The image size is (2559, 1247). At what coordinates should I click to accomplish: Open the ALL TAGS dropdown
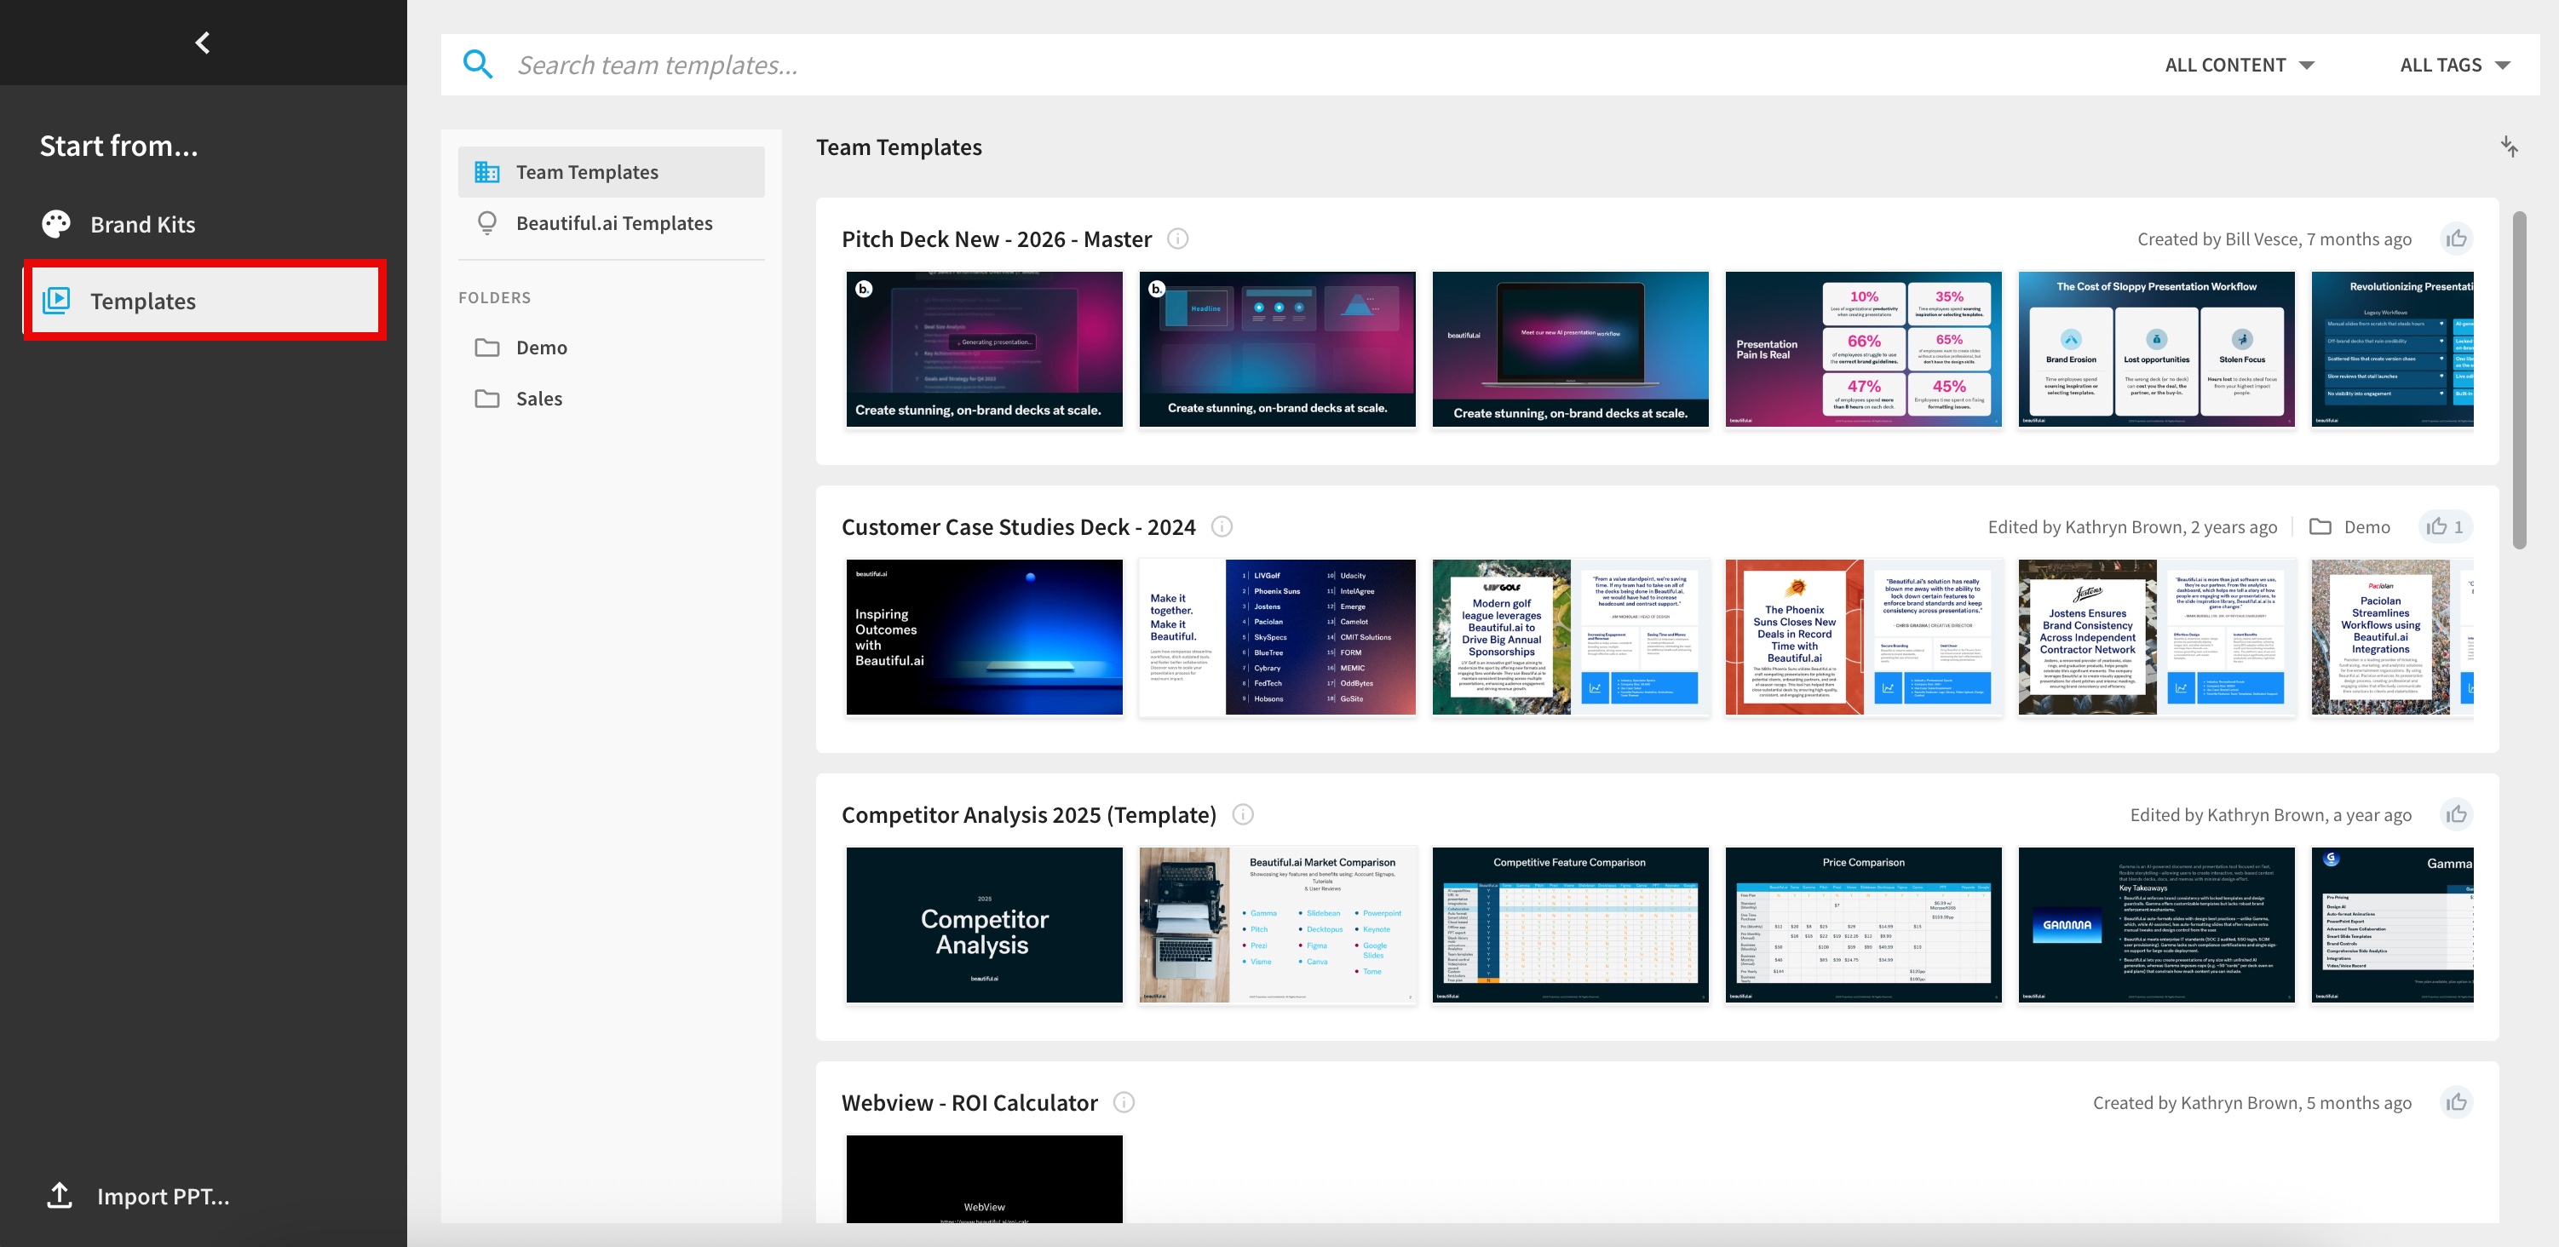(2455, 65)
